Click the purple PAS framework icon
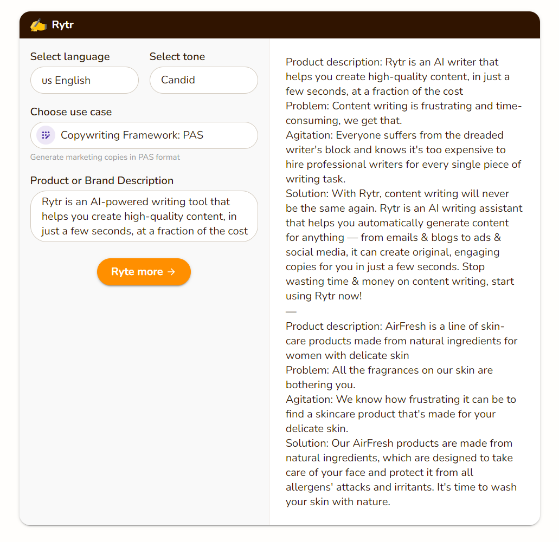 pos(46,135)
